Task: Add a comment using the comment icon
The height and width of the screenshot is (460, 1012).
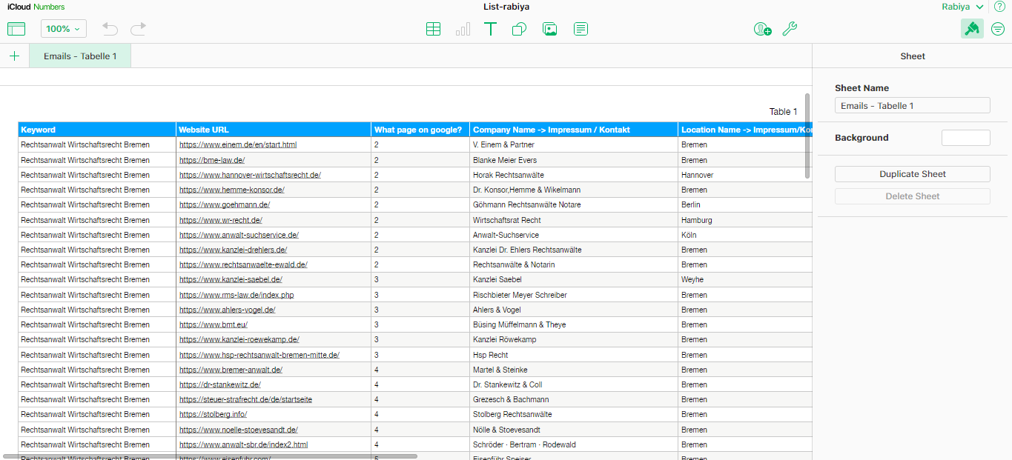Action: 581,29
